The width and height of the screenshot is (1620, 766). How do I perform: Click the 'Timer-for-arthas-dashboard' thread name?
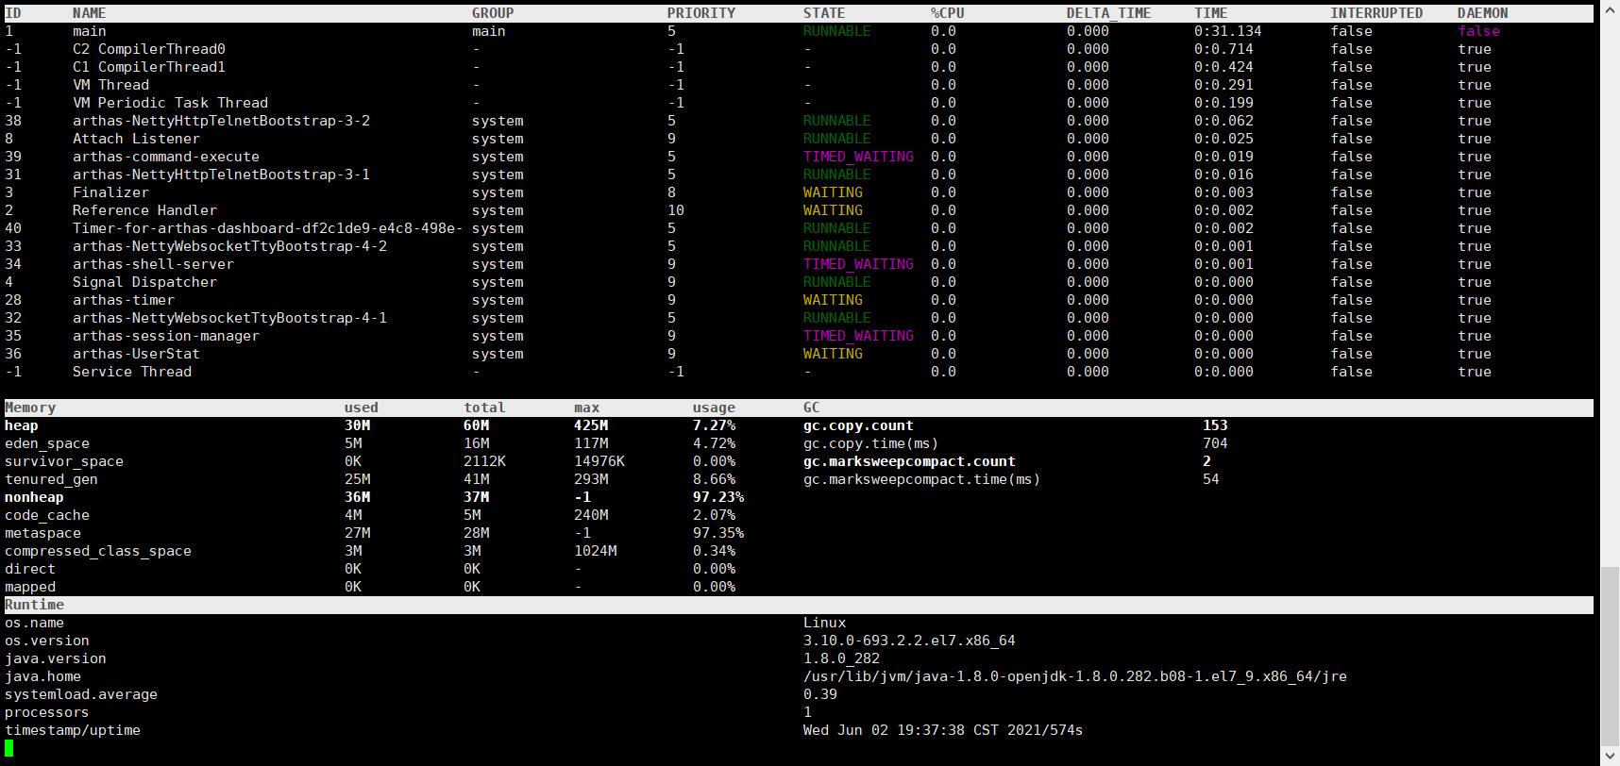click(267, 228)
